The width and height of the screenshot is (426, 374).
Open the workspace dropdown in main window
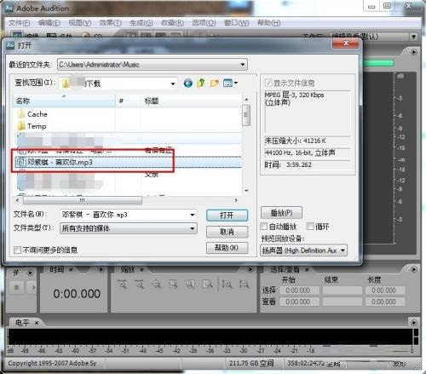point(413,37)
